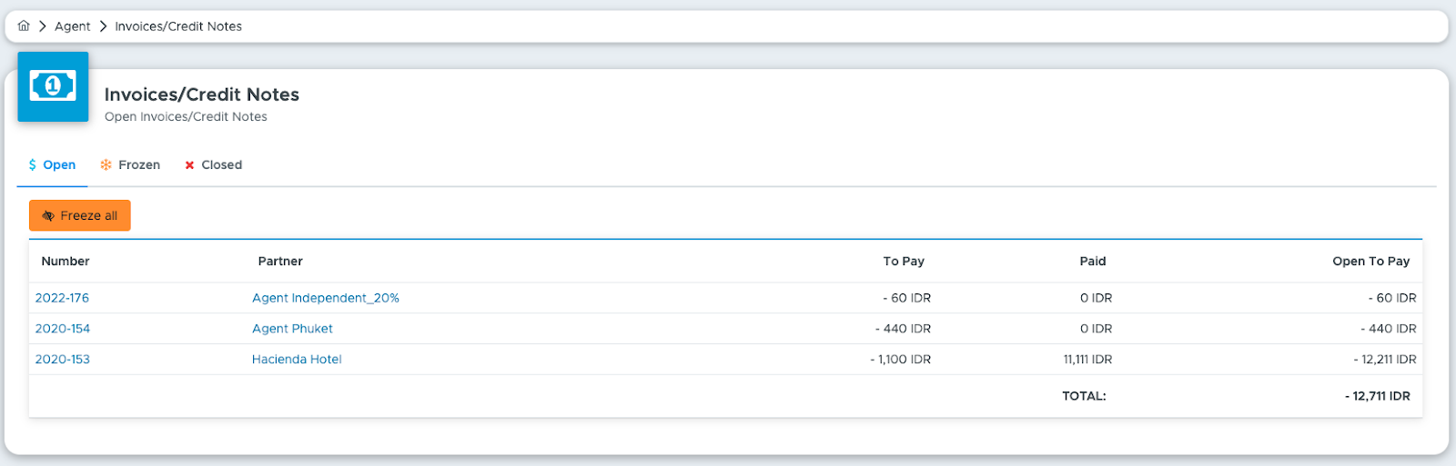
Task: Click the Paid column header
Action: [1093, 261]
